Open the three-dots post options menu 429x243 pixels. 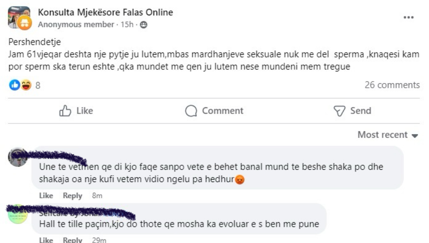tap(409, 18)
